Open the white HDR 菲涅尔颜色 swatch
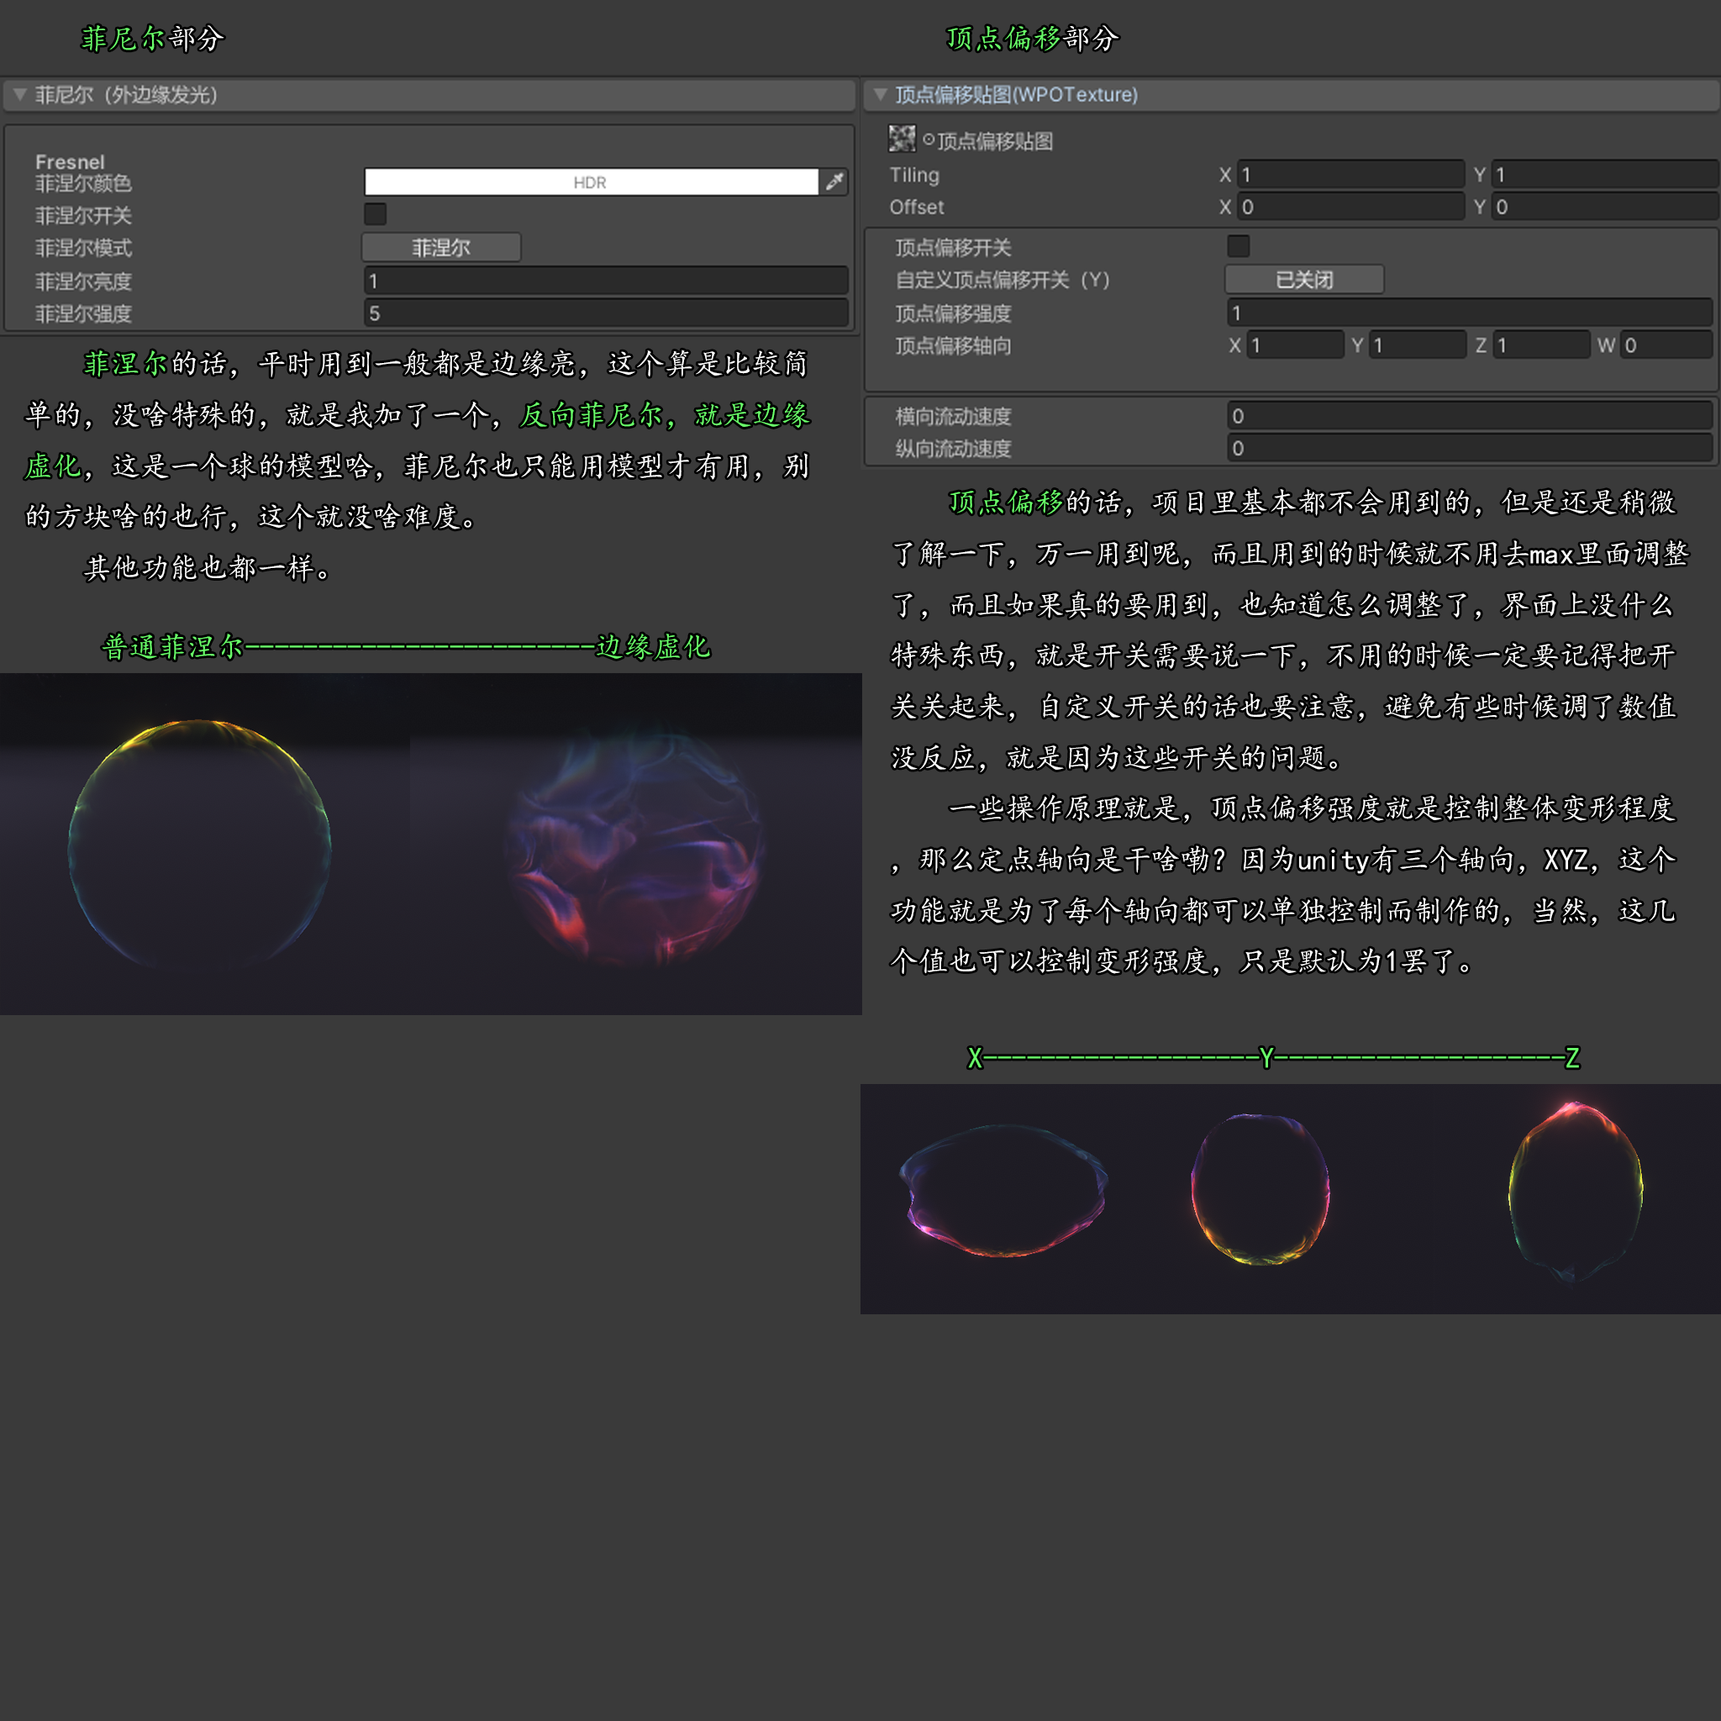The image size is (1721, 1721). click(x=590, y=182)
